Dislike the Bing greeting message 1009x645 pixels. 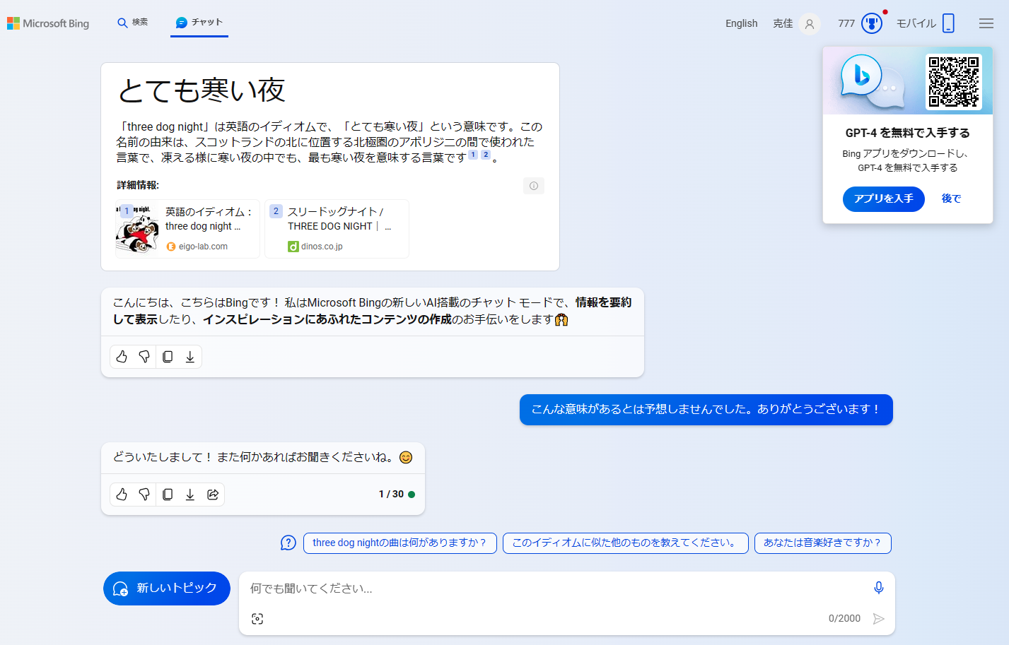coord(144,357)
